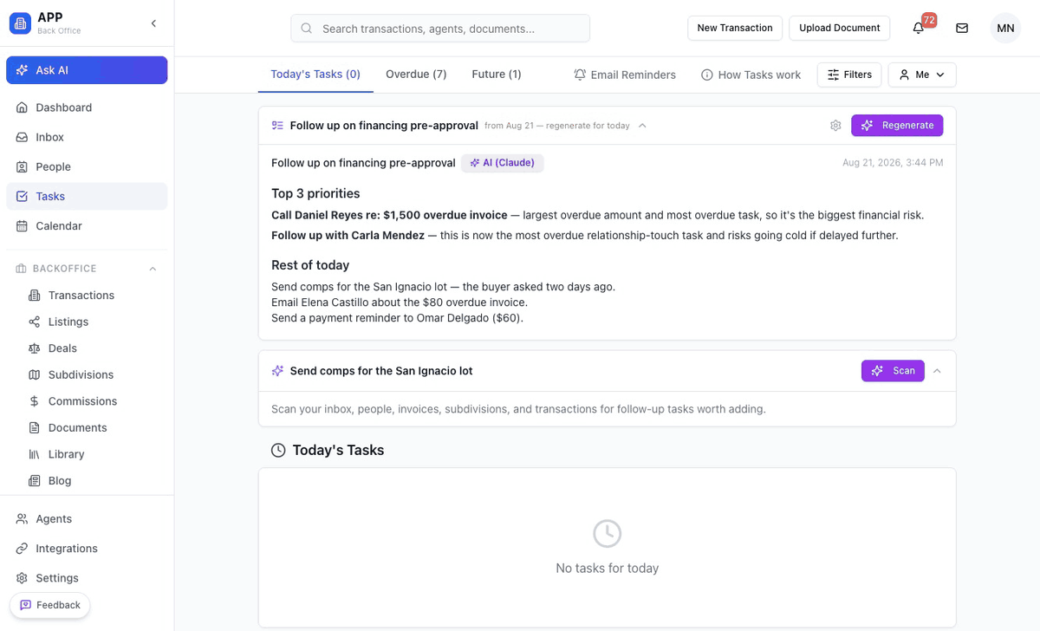Click the APP building logo icon
1040x631 pixels.
click(20, 23)
